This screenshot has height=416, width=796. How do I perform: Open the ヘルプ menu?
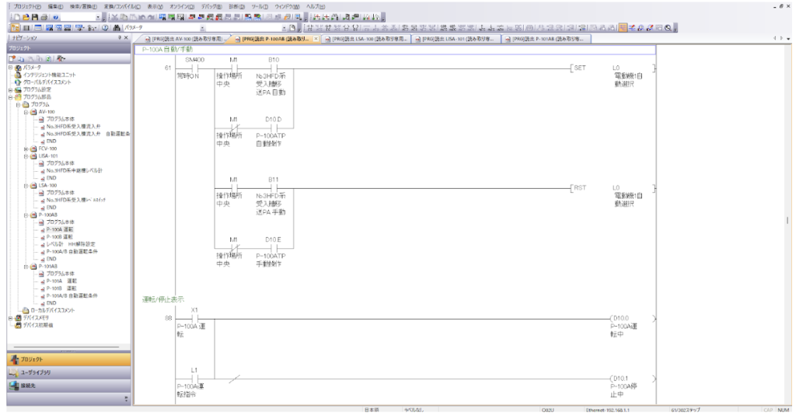point(316,6)
